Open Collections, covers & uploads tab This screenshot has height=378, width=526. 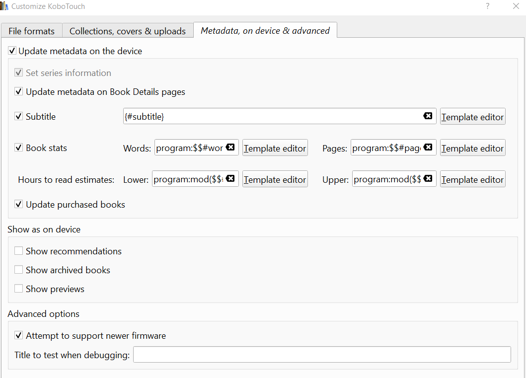pyautogui.click(x=128, y=31)
